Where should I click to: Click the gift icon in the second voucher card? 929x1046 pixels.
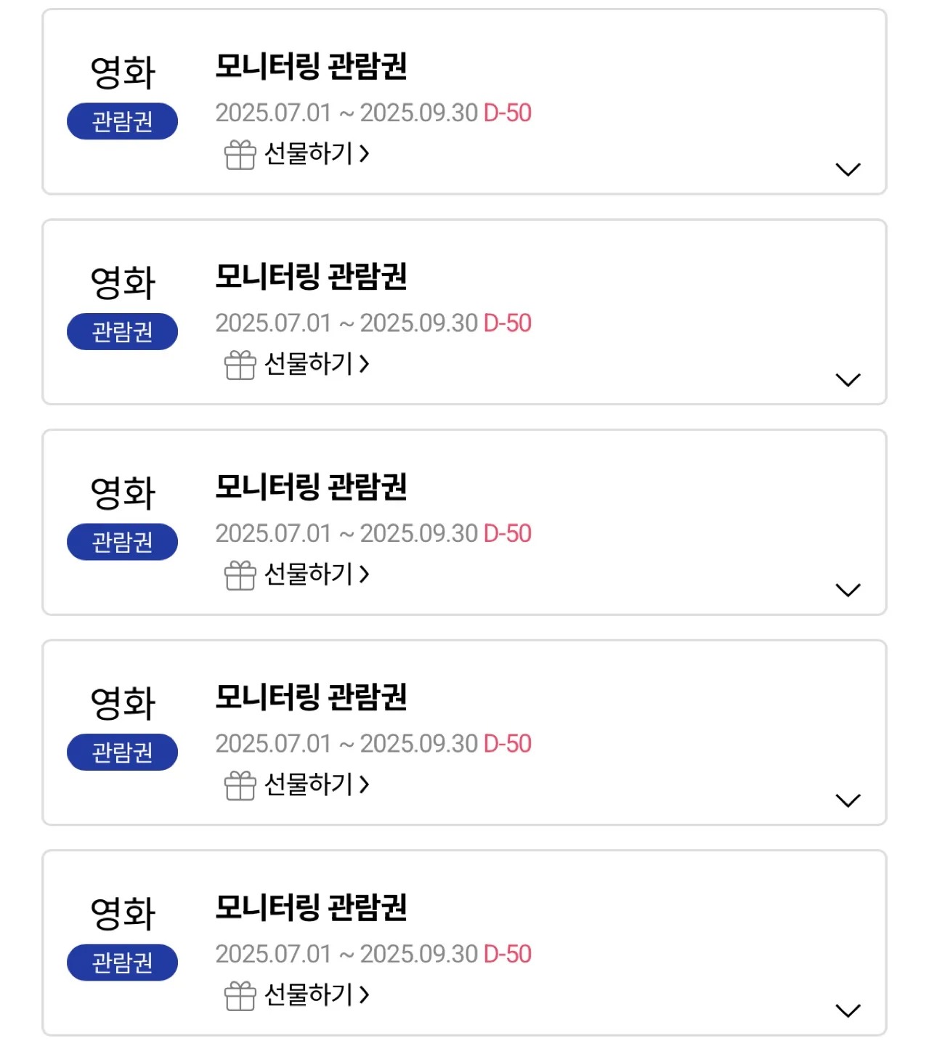pyautogui.click(x=240, y=365)
